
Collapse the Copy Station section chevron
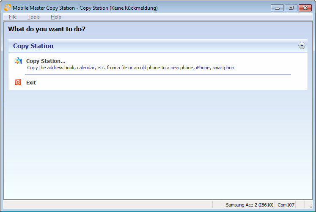pyautogui.click(x=302, y=46)
